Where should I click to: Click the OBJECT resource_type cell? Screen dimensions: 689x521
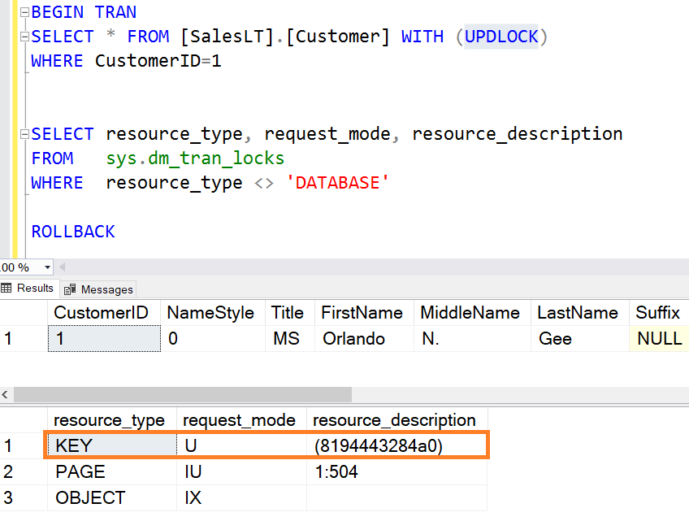click(112, 497)
